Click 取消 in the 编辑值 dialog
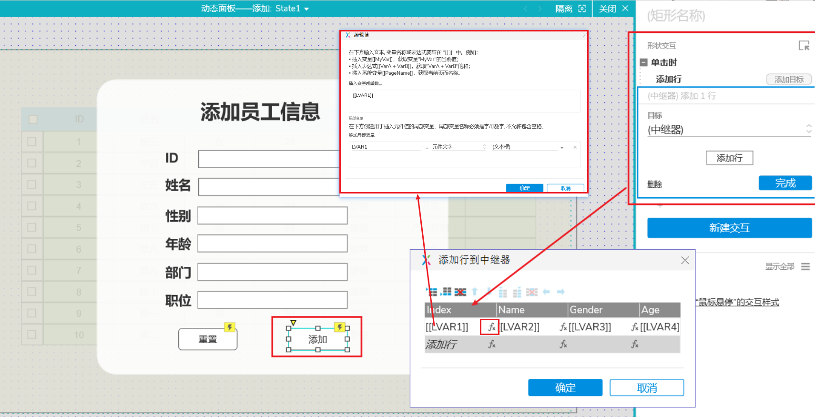 (566, 188)
